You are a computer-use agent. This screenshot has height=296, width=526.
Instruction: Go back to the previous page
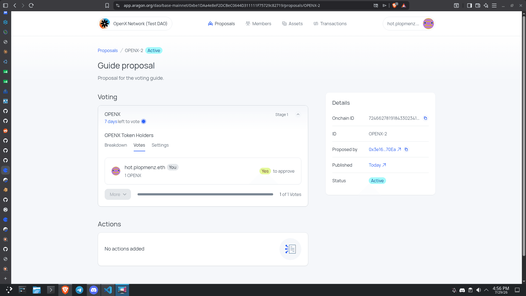(x=15, y=5)
